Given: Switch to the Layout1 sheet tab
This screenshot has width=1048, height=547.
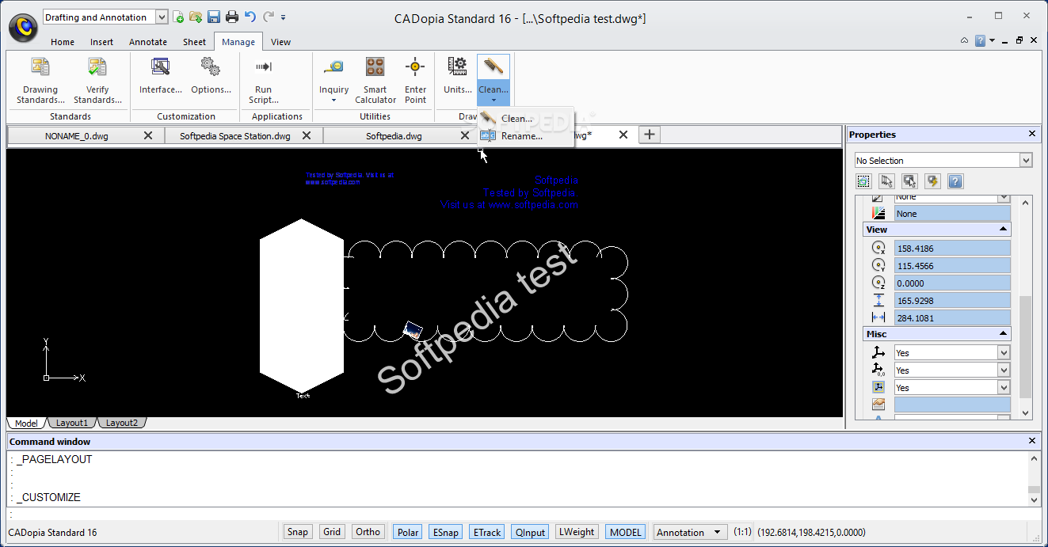Looking at the screenshot, I should (x=72, y=423).
